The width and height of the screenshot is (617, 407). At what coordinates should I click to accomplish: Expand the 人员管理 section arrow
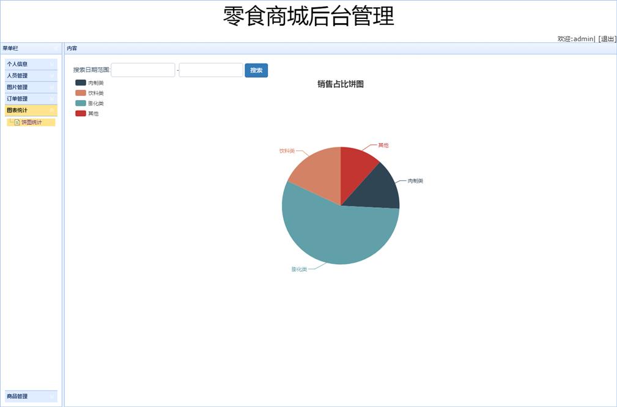pos(52,76)
